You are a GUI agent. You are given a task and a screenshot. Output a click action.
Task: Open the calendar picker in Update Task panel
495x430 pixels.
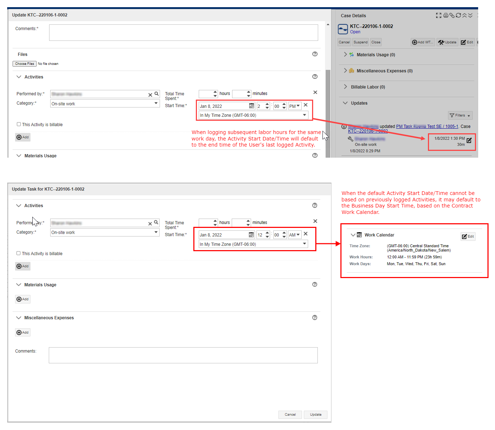251,235
